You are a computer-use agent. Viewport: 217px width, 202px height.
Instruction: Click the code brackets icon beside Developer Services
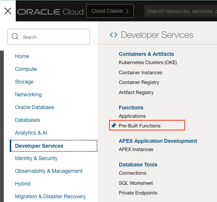(114, 35)
